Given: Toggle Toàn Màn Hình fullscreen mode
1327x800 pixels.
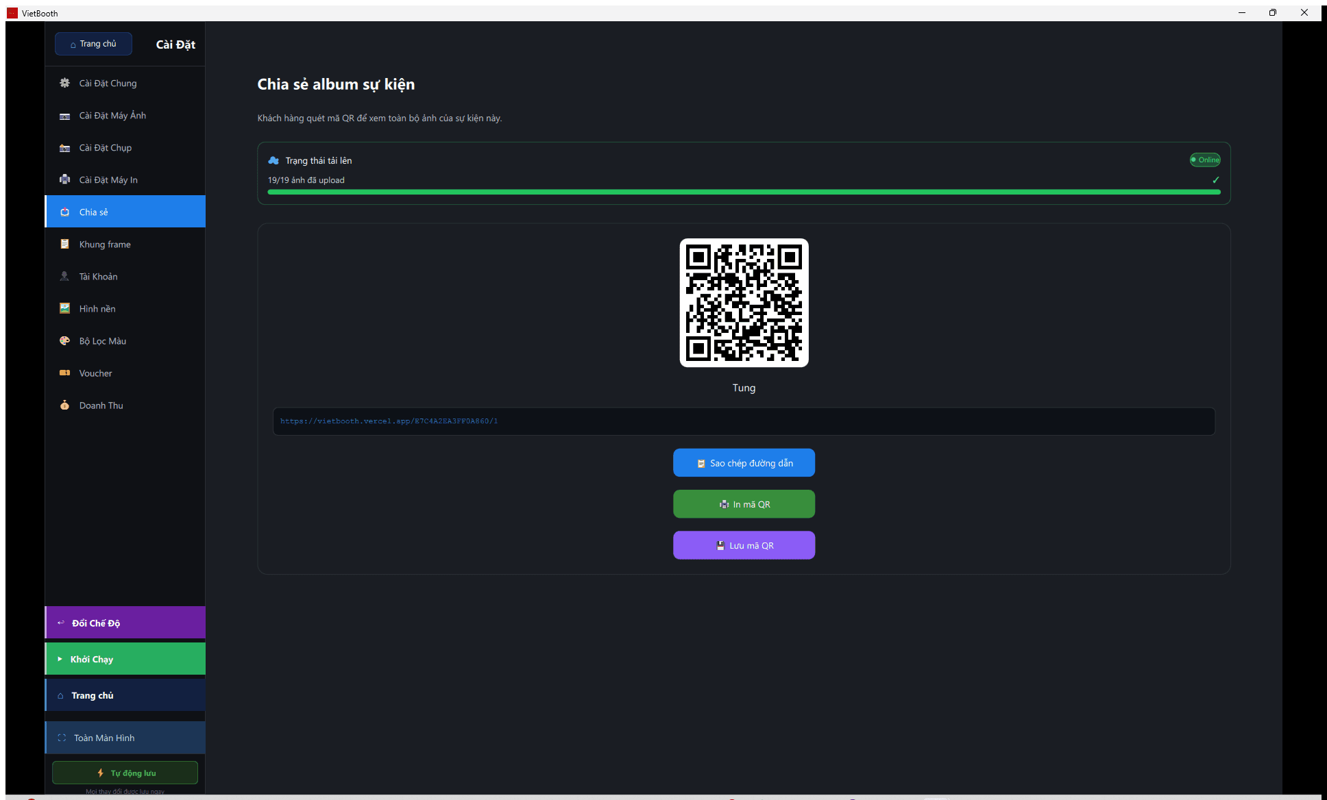Looking at the screenshot, I should (125, 738).
